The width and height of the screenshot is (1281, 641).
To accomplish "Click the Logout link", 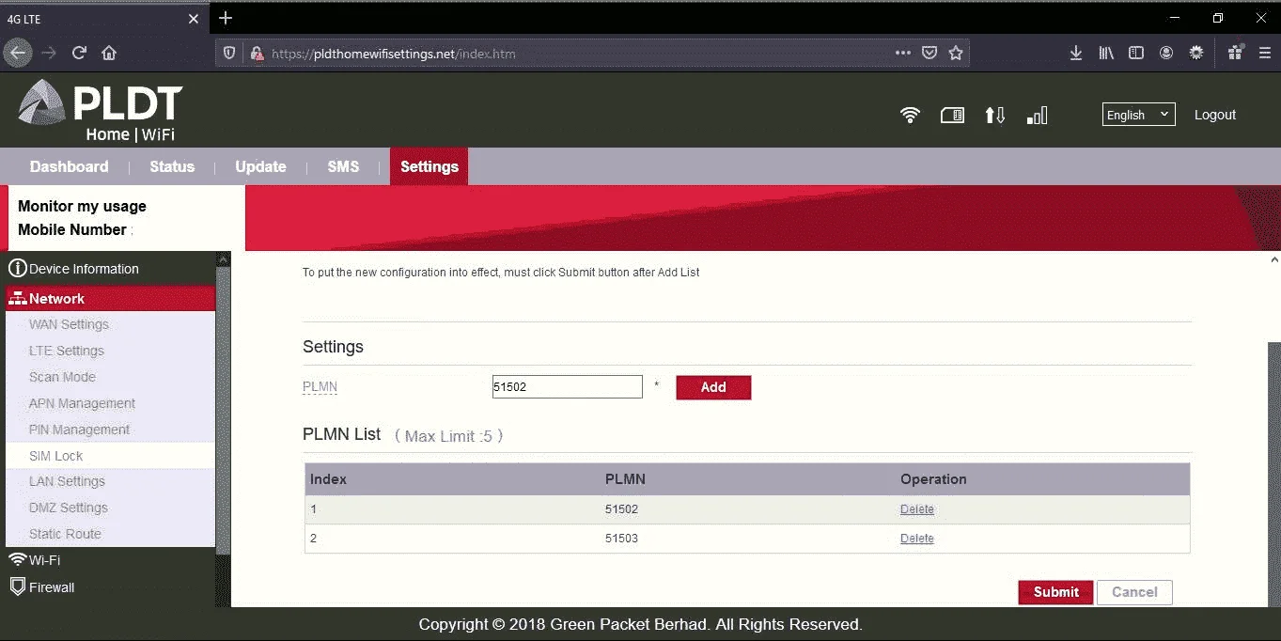I will point(1215,115).
